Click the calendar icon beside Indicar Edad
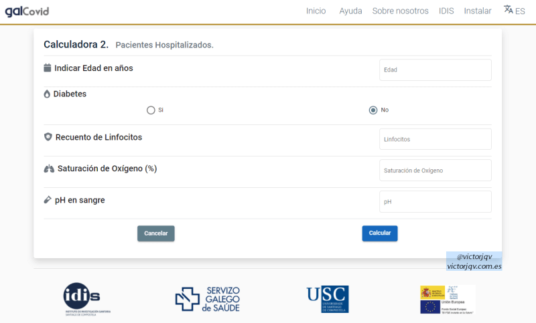The height and width of the screenshot is (323, 536). 47,68
